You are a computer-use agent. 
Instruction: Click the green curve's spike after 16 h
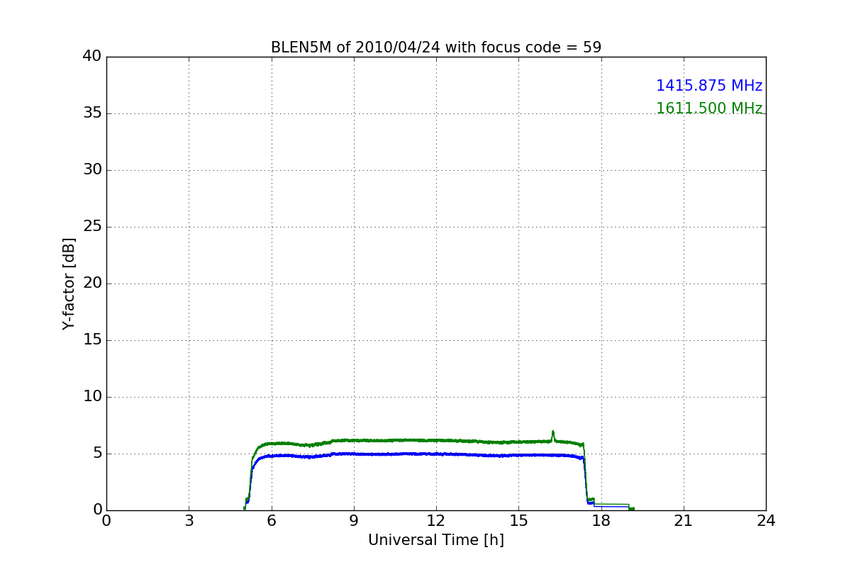553,434
